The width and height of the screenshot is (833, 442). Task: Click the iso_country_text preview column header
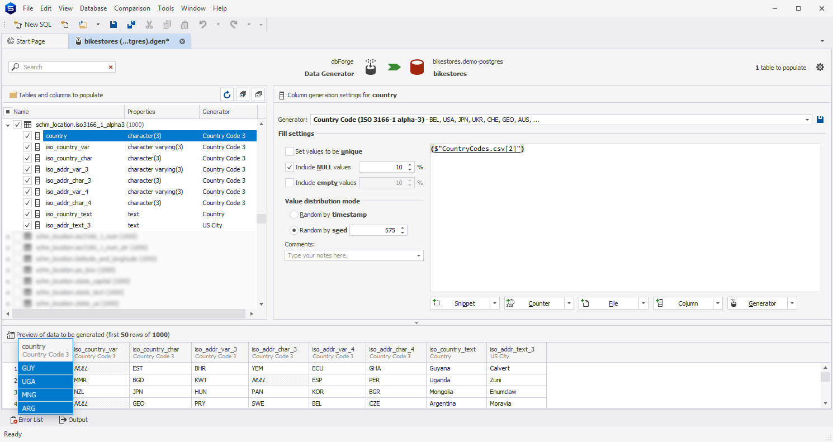coord(456,353)
